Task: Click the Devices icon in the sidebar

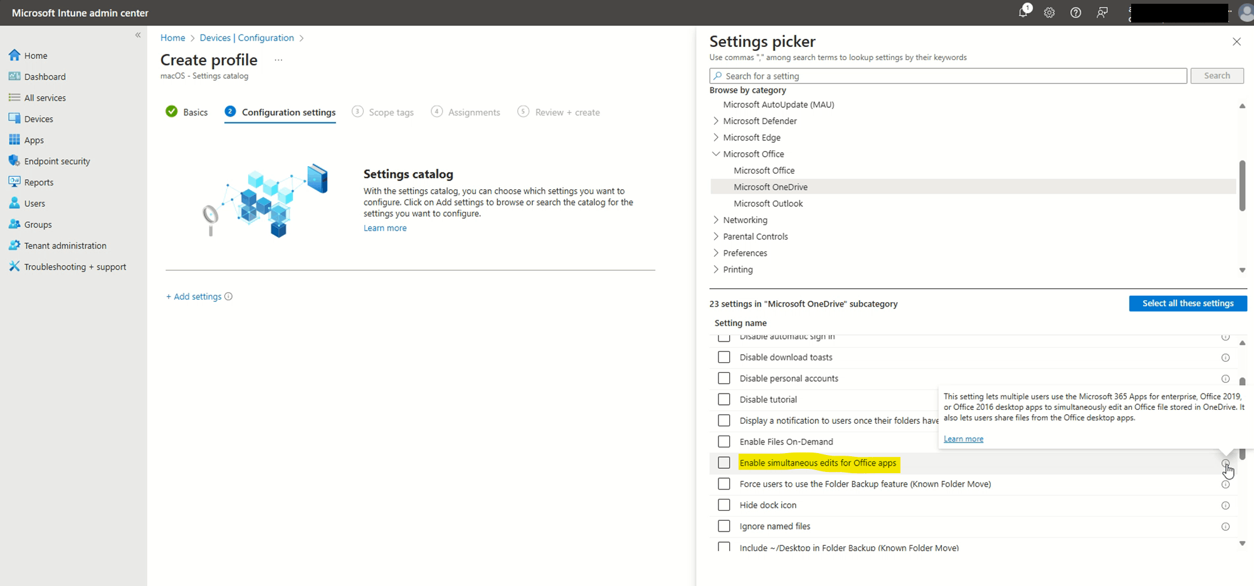Action: pos(14,118)
